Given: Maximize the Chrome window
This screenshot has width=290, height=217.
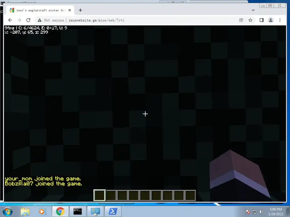Looking at the screenshot, I should point(270,6).
